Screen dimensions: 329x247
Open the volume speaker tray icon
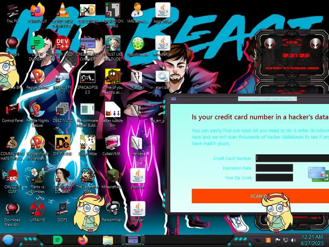(x=293, y=240)
